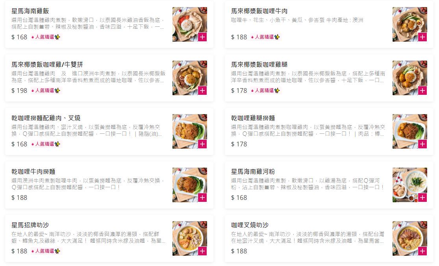Viewport: 439px width, 266px height.
Task: Add 乾咖哩撈麵配雞肉、叉燒 using plus icon
Action: pos(202,144)
